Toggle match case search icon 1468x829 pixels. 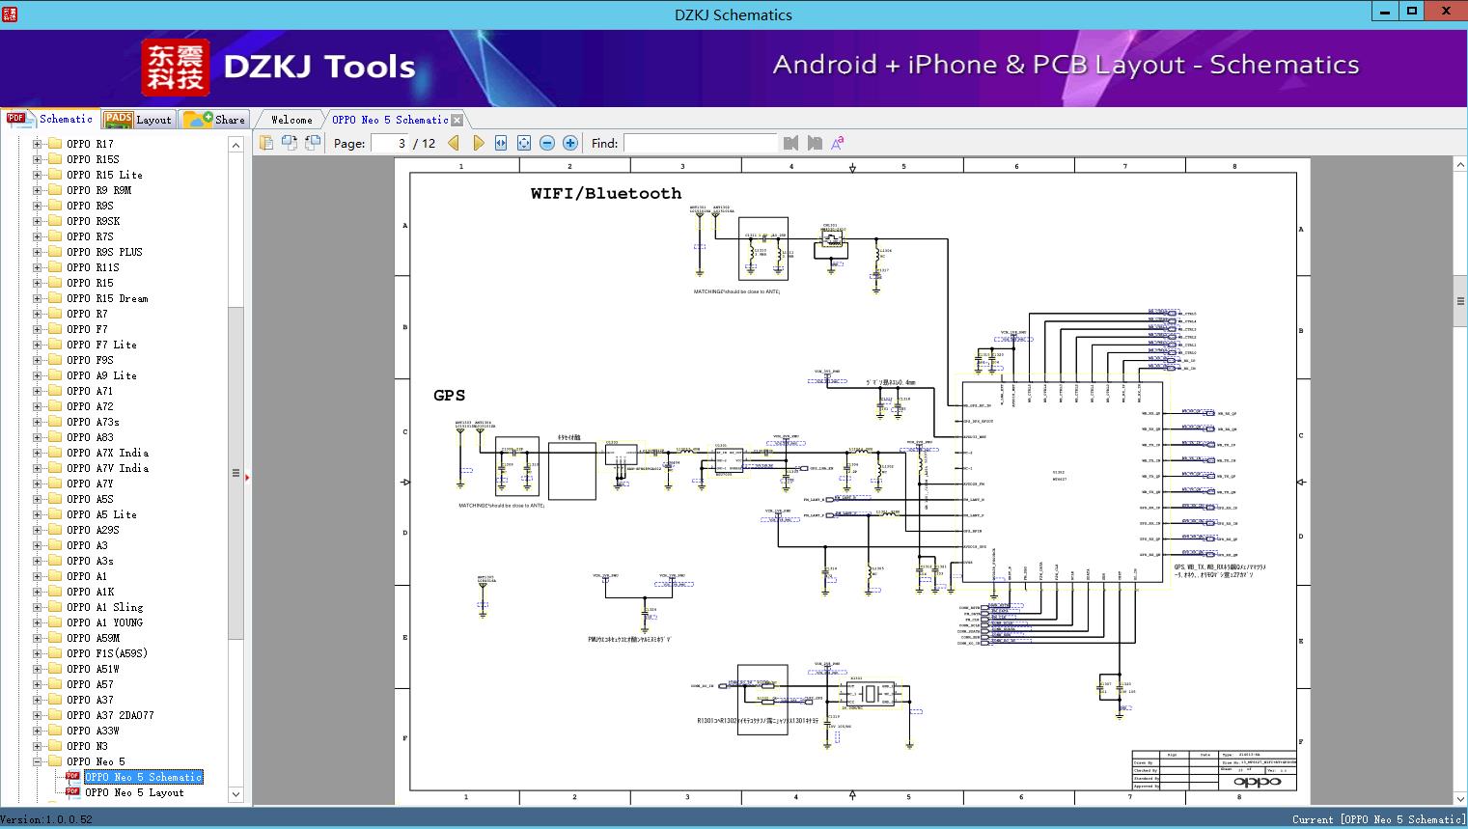838,143
